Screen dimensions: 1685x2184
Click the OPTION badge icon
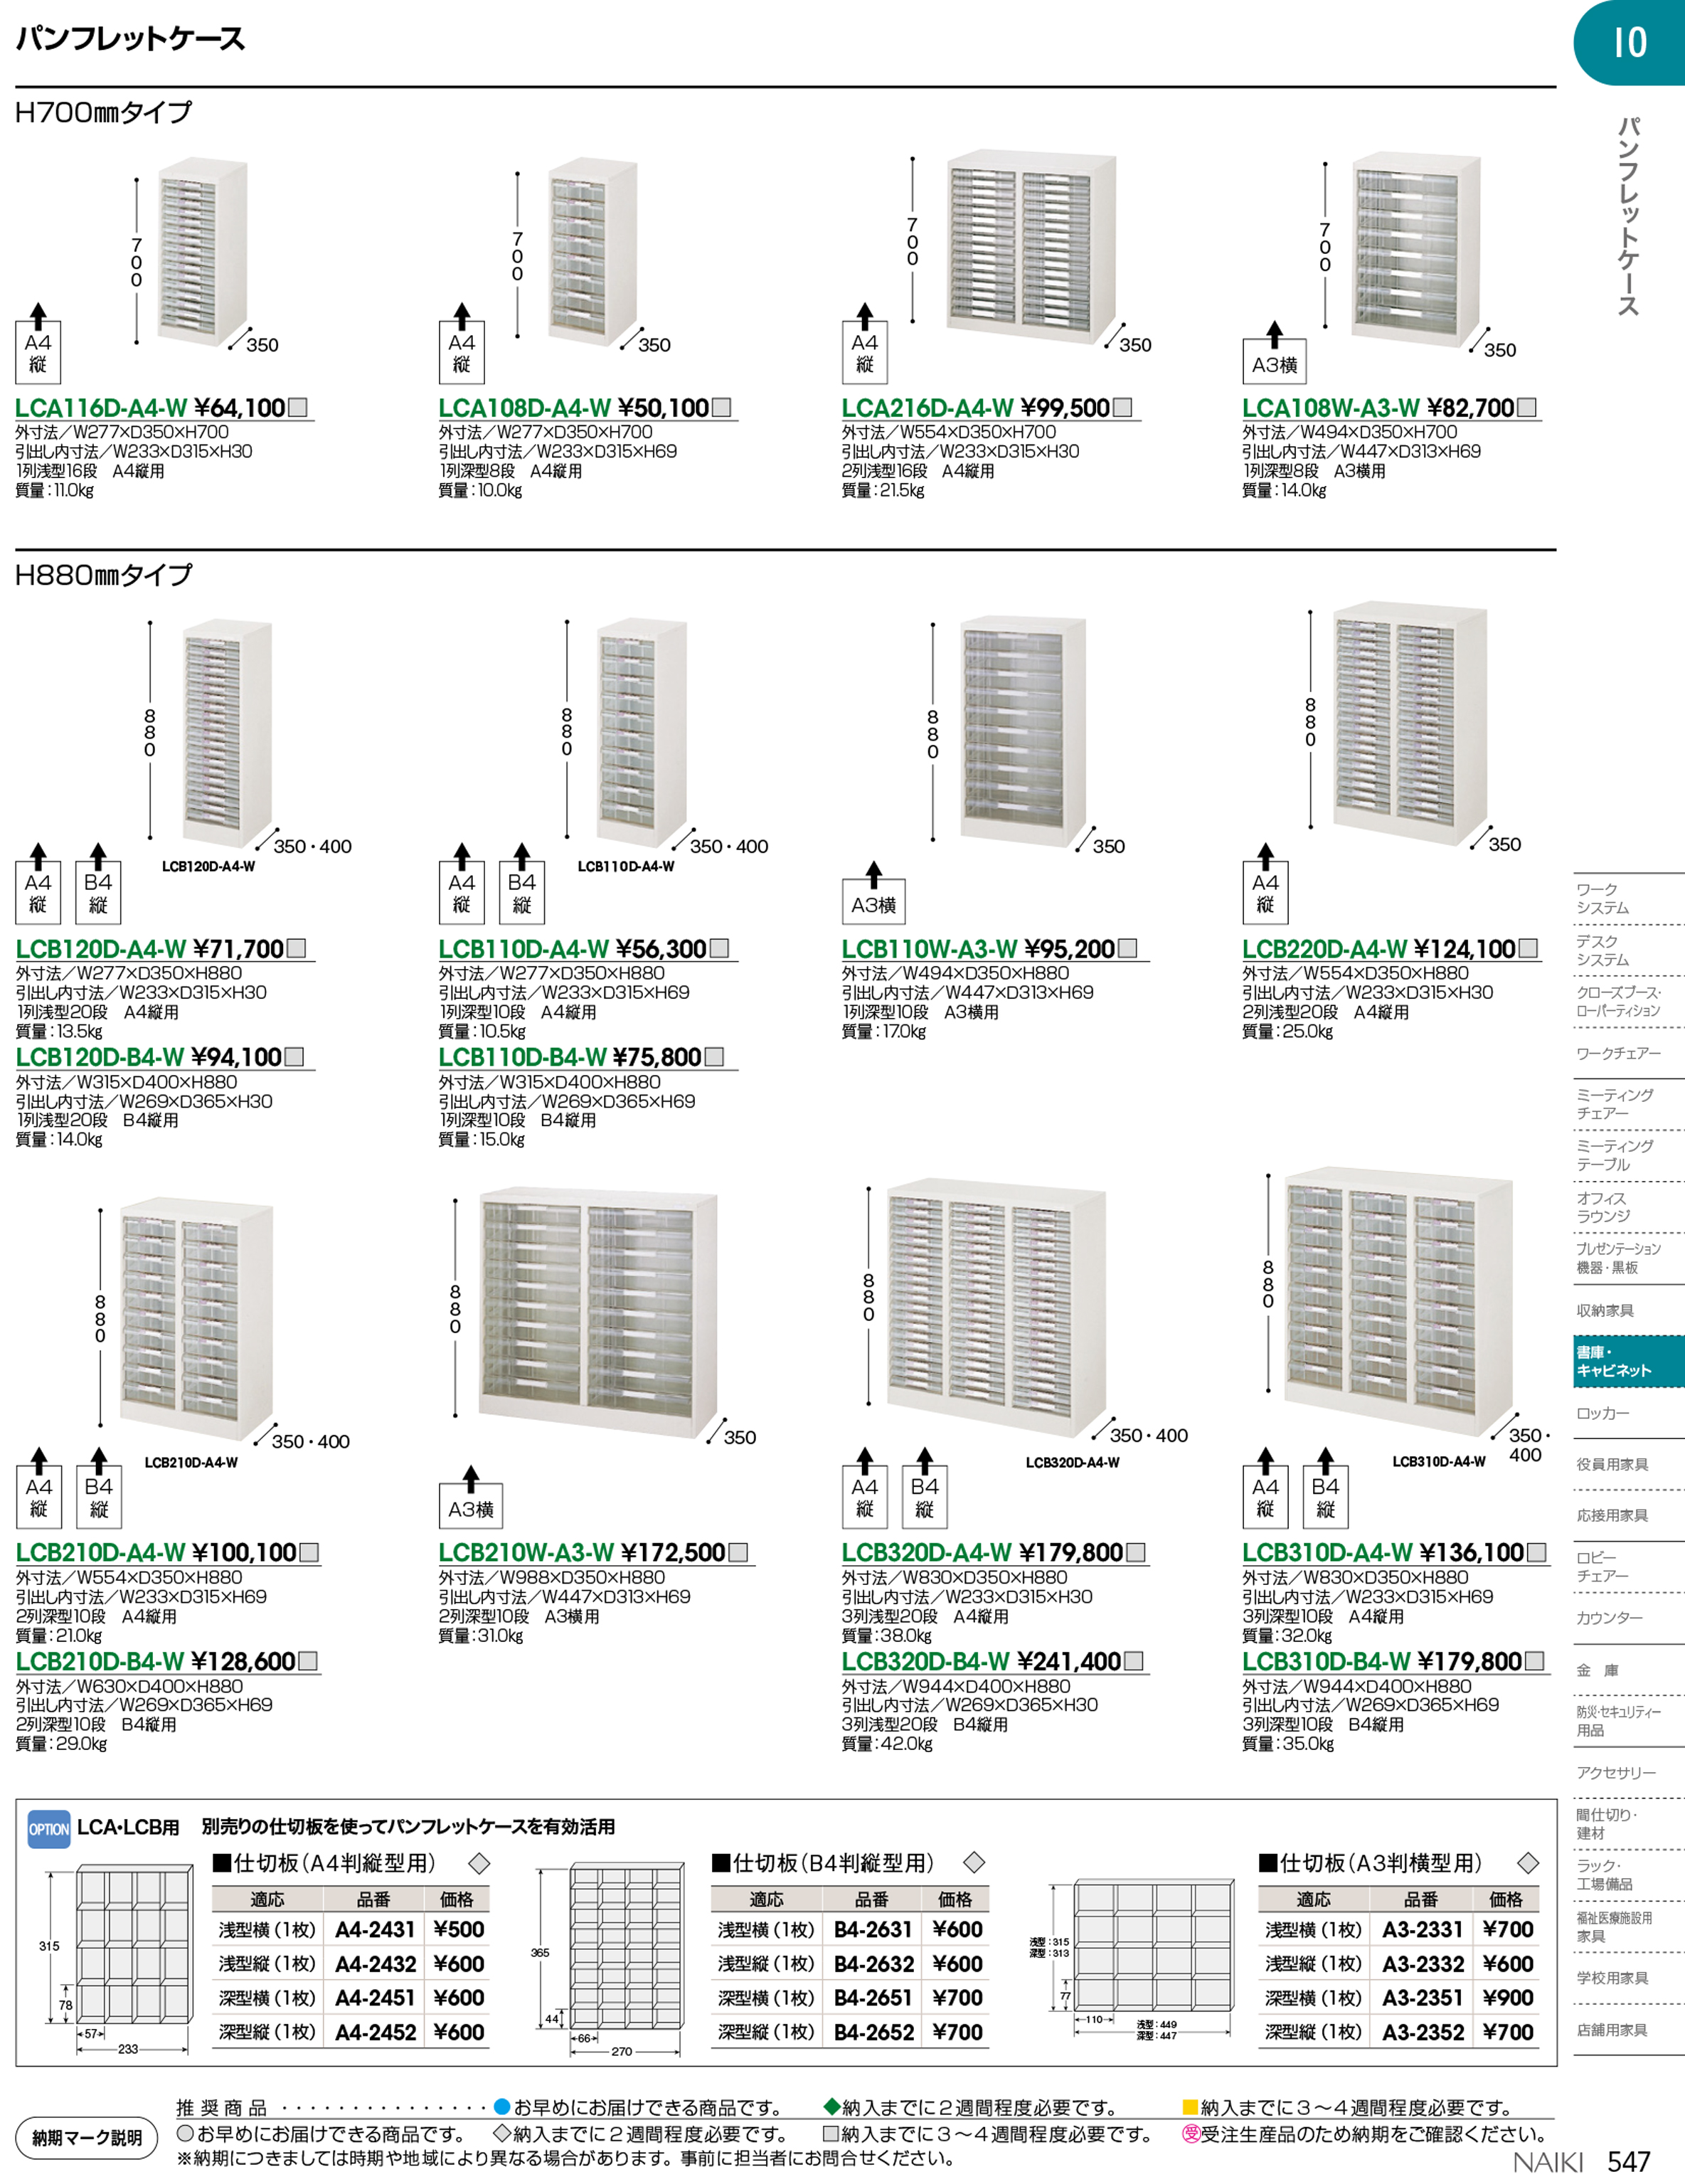tap(48, 1829)
